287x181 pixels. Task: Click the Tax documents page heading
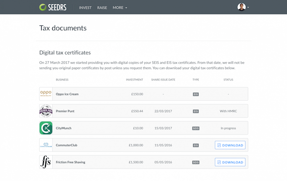coord(63,28)
